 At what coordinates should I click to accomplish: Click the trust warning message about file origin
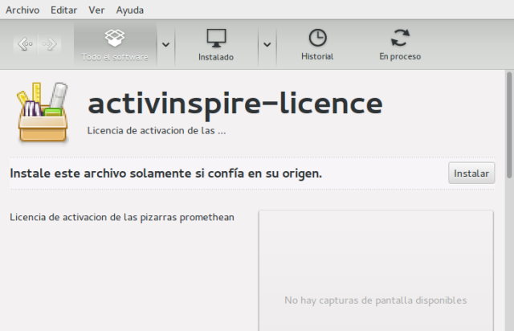click(165, 173)
